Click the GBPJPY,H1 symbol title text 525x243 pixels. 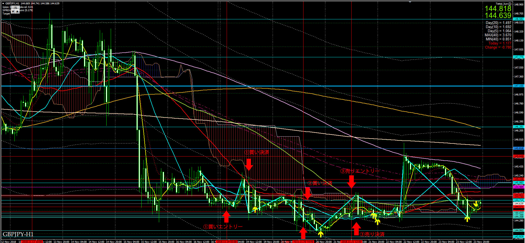12,4
